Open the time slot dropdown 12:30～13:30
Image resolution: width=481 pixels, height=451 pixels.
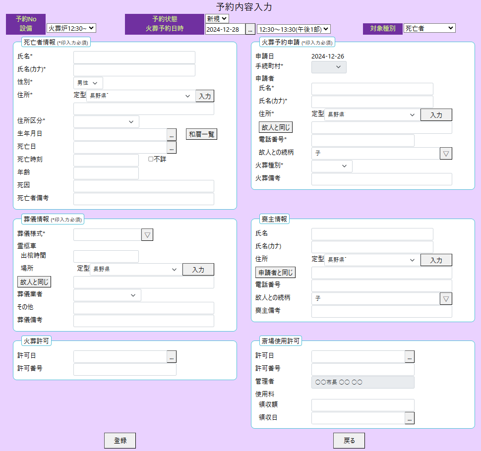(x=294, y=29)
